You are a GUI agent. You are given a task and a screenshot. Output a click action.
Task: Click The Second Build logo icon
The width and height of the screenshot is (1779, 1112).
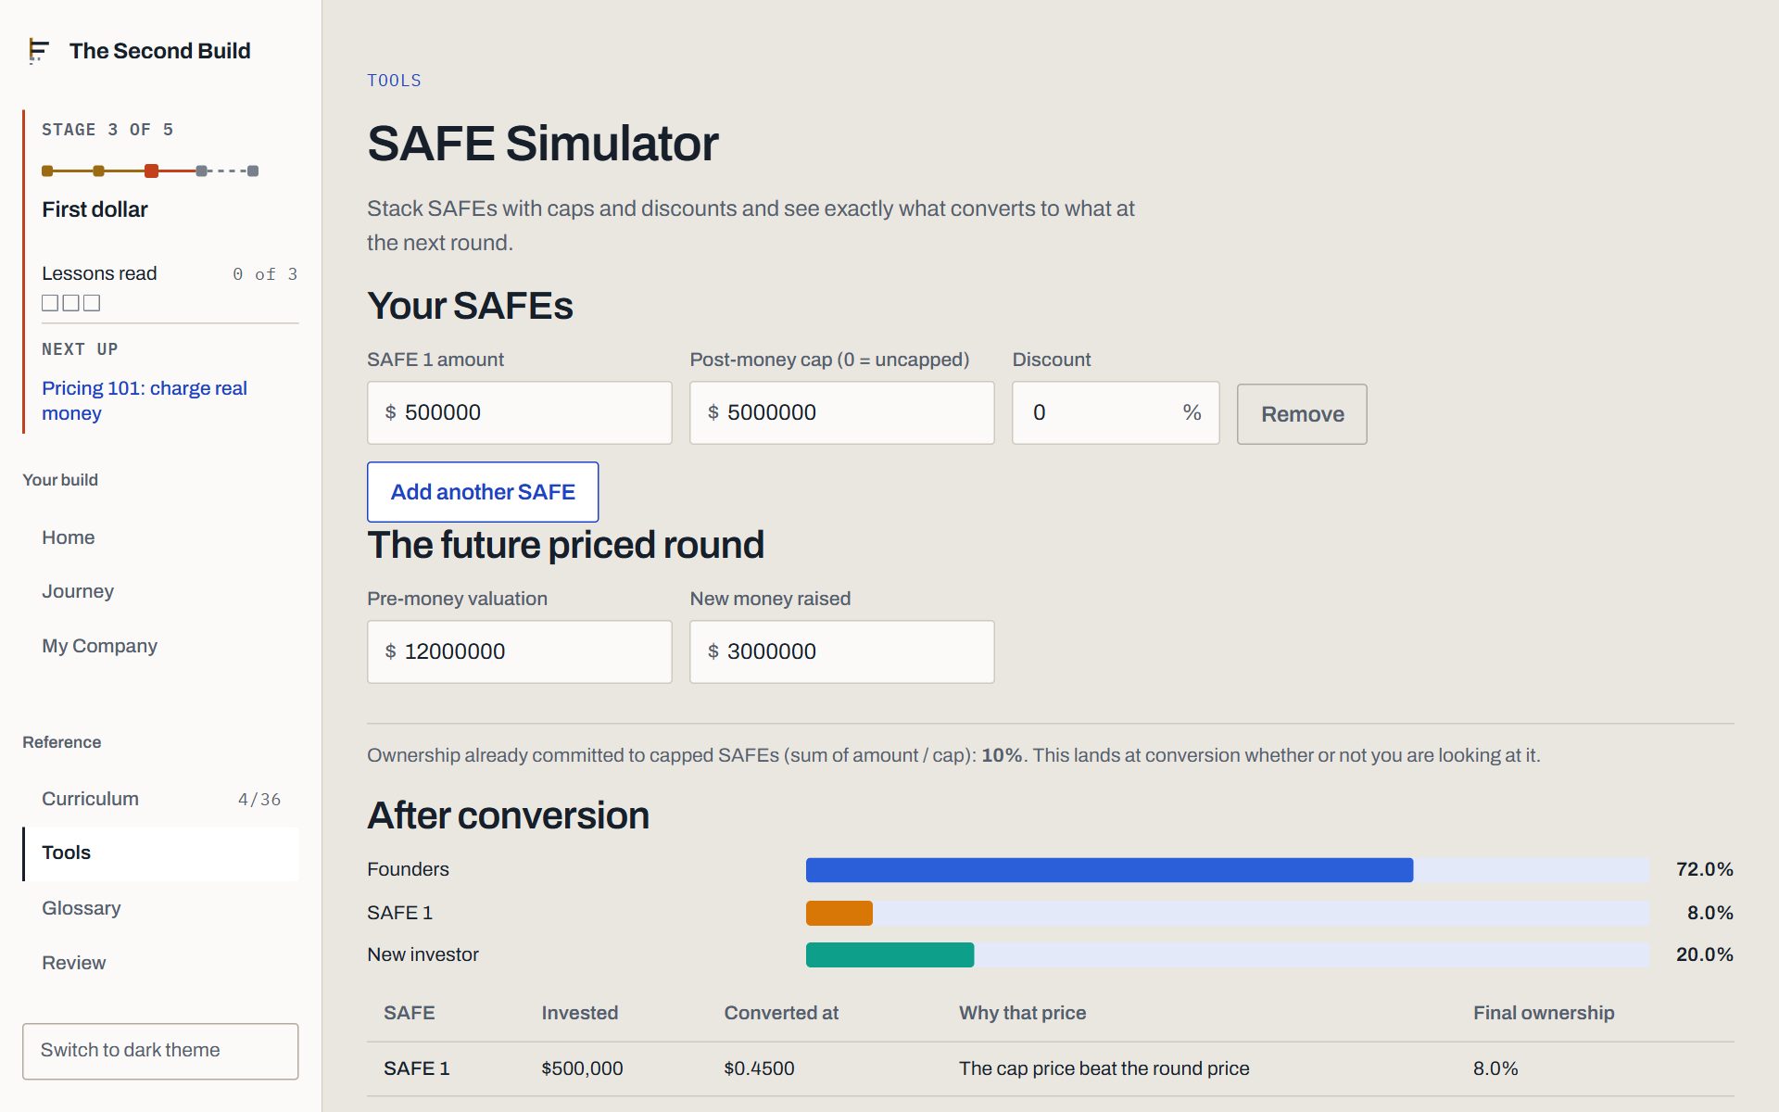[x=38, y=50]
